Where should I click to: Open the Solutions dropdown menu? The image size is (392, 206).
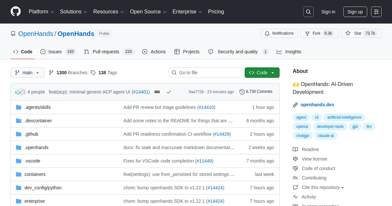[x=73, y=12]
